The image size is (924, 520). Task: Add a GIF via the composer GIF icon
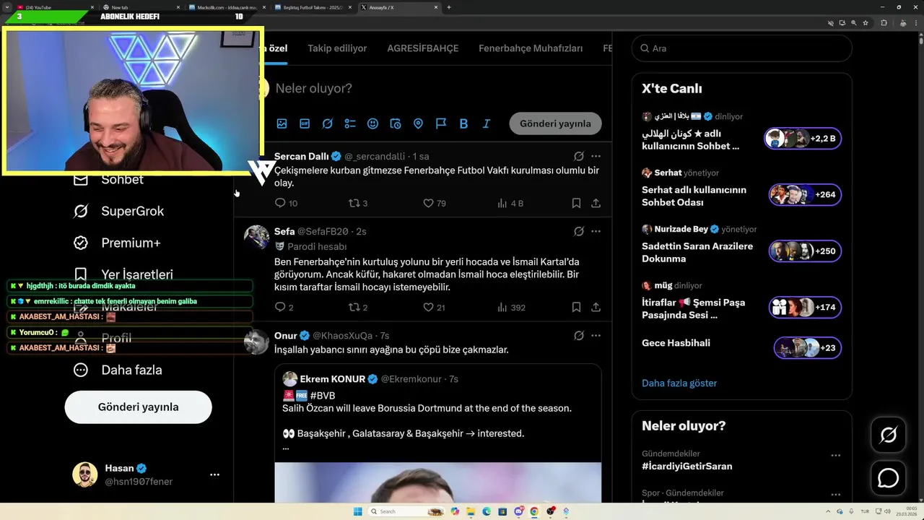305,123
